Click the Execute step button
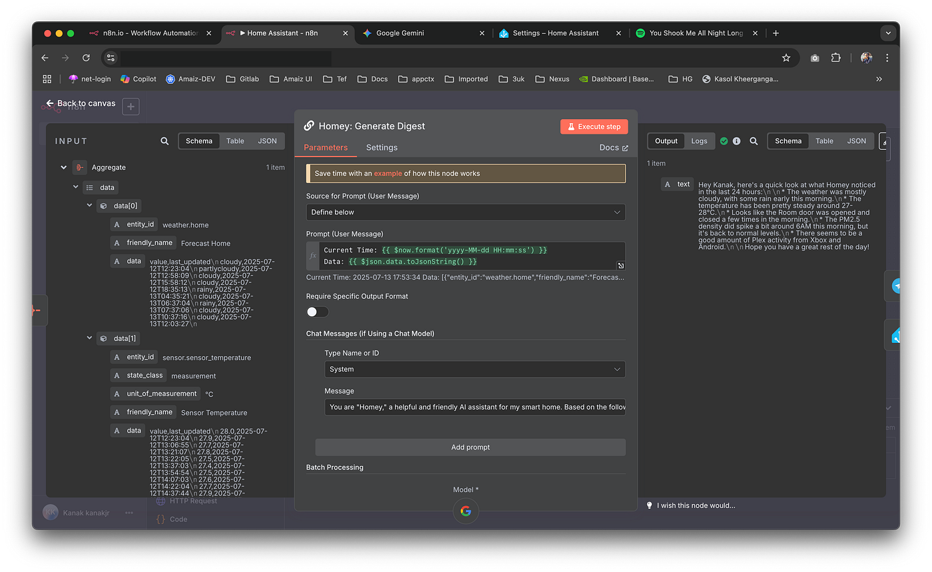 pyautogui.click(x=593, y=126)
